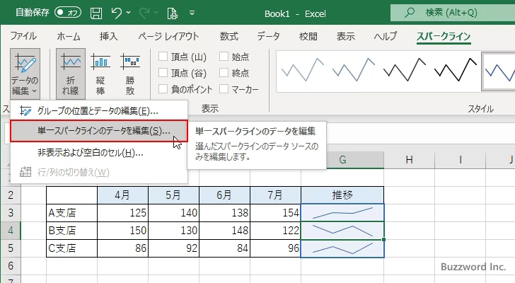Image resolution: width=515 pixels, height=283 pixels.
Task: Check the 始点 checkbox
Action: tap(224, 57)
